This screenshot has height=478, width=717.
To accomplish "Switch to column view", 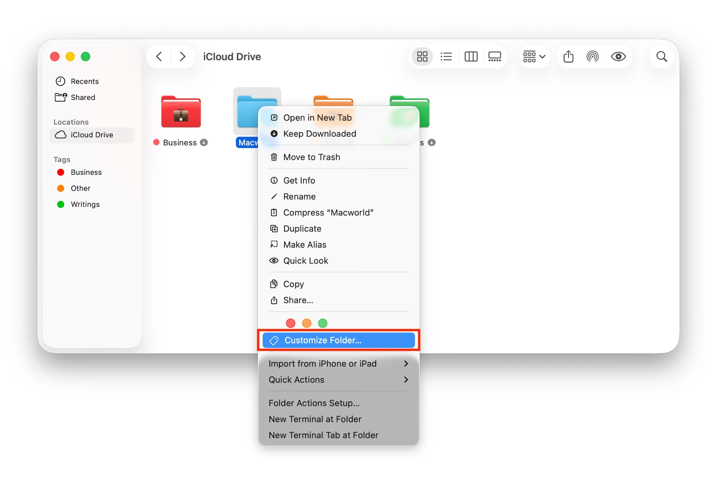I will click(471, 56).
